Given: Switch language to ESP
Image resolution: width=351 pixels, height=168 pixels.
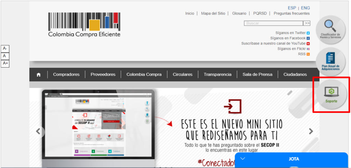Looking at the screenshot, I should pyautogui.click(x=292, y=8).
